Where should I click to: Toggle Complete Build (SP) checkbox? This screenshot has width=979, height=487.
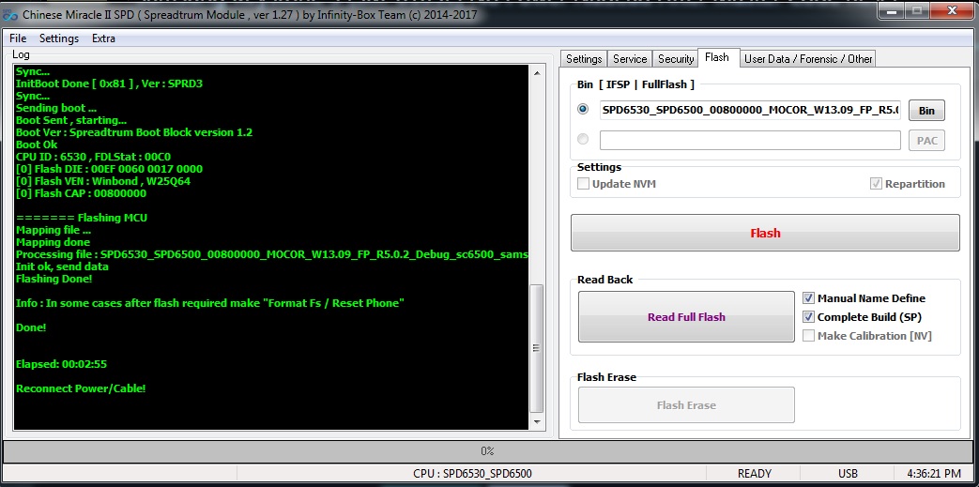point(808,317)
